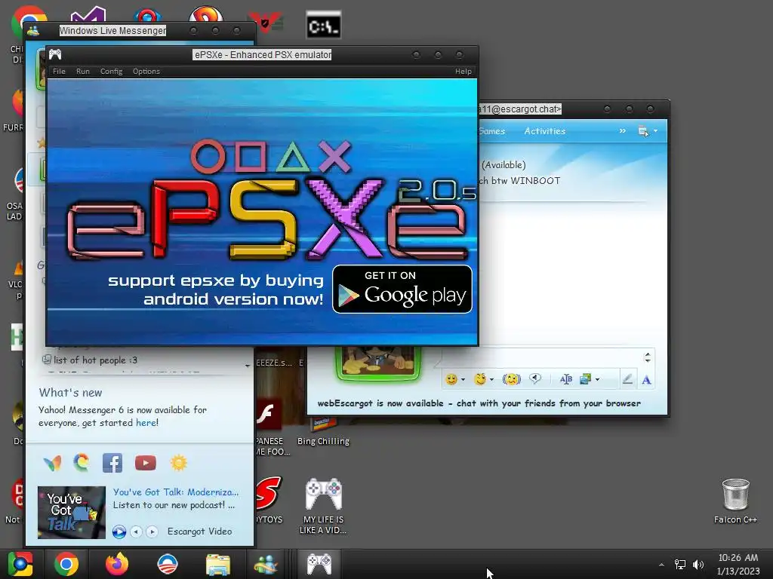Switch to the Games tab in chat window

click(x=492, y=131)
